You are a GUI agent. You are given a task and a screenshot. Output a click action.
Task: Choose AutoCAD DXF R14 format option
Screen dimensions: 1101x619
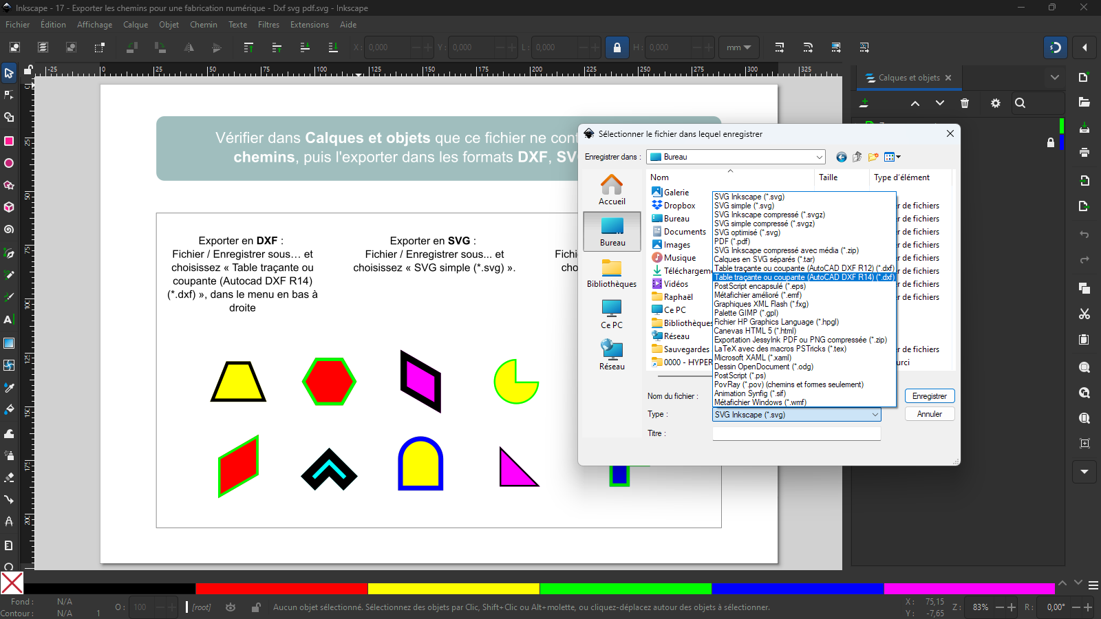(x=804, y=277)
